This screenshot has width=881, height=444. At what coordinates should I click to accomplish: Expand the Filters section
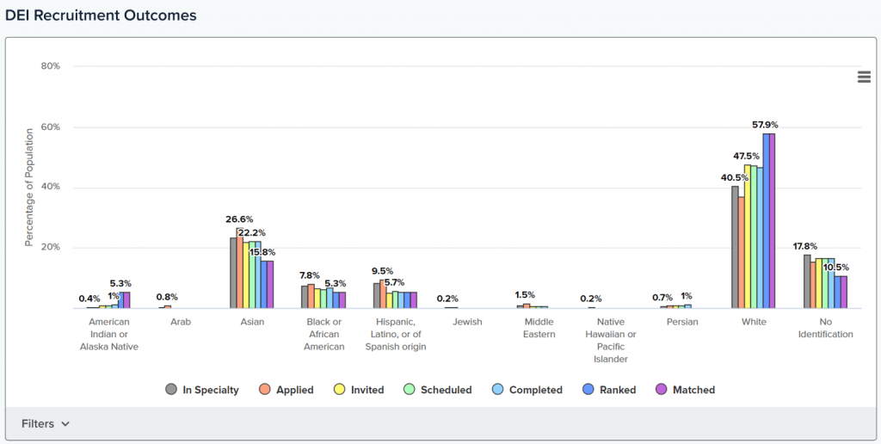coord(38,423)
